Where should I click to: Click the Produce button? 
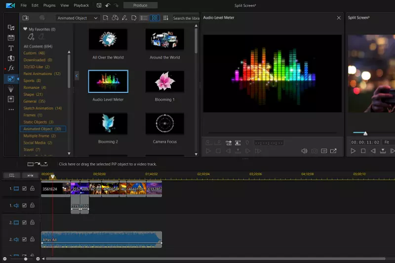pos(140,5)
